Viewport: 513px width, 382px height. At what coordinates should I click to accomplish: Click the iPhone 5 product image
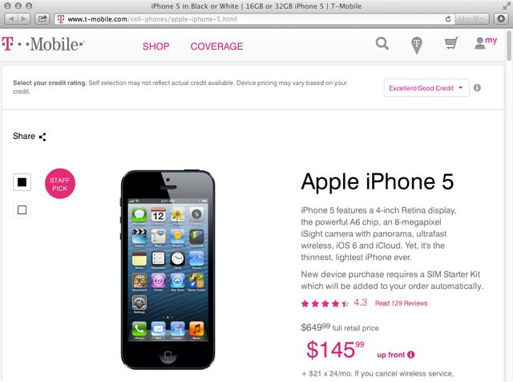tap(168, 270)
